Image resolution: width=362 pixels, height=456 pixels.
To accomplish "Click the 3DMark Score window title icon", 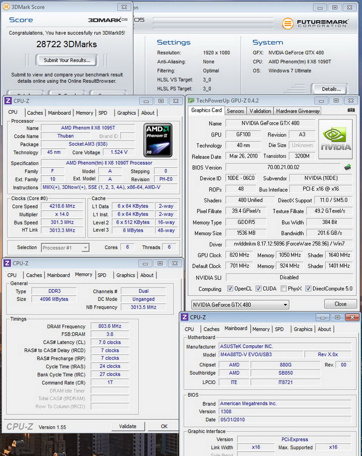I will 6,7.
